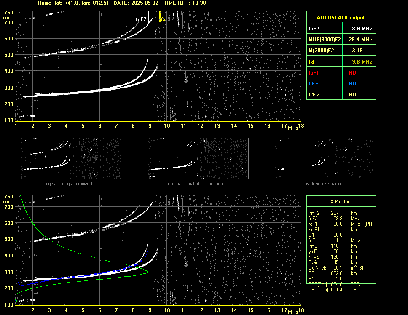
Task: Click the m^(-3) unit text
Action: pyautogui.click(x=357, y=268)
